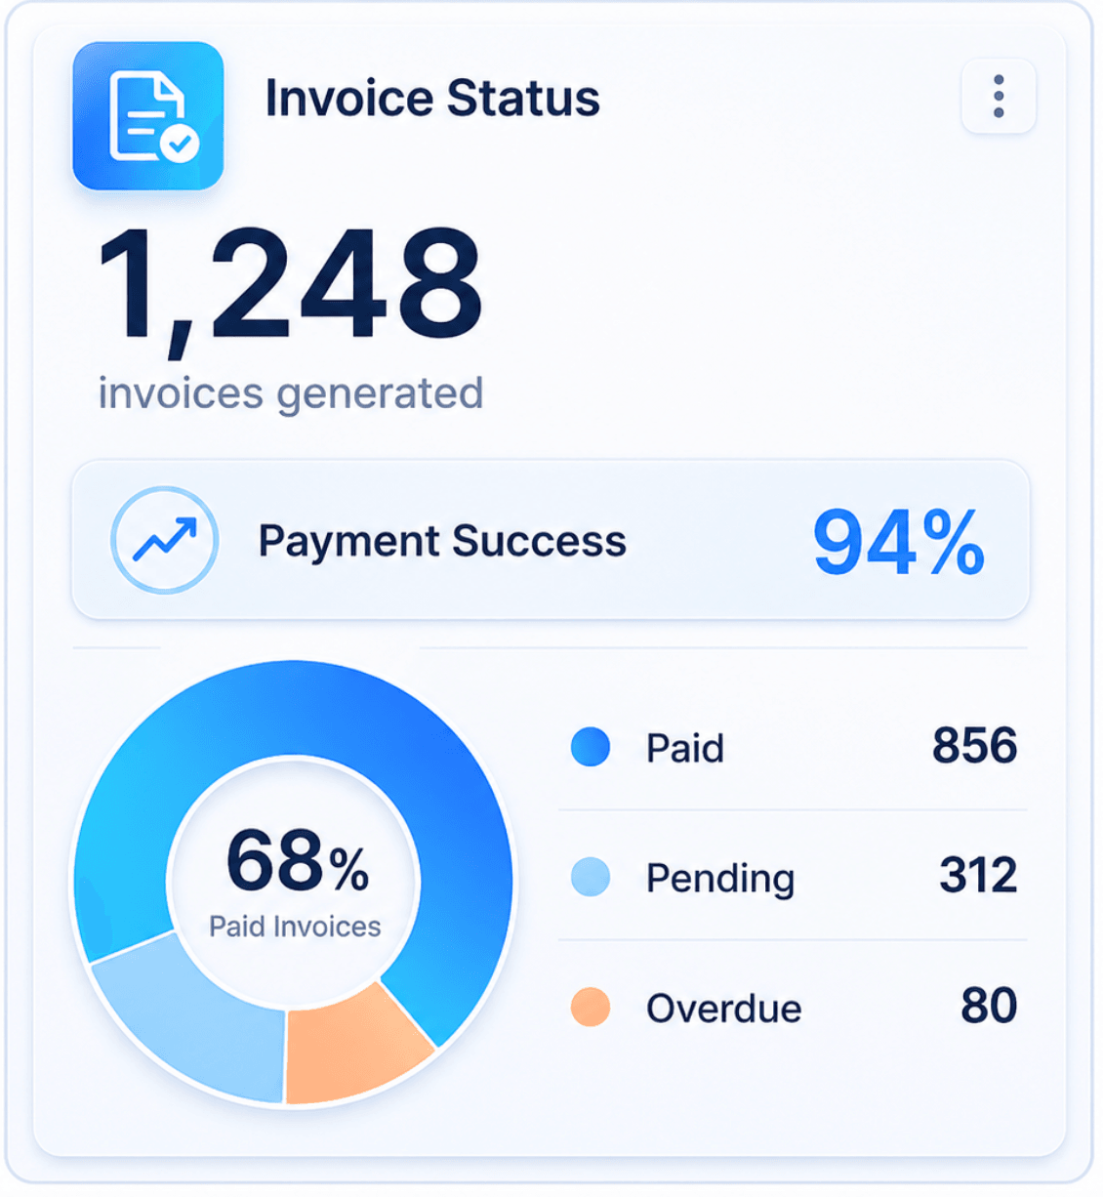The width and height of the screenshot is (1103, 1197).
Task: Open the three-dot options menu
Action: (x=998, y=97)
